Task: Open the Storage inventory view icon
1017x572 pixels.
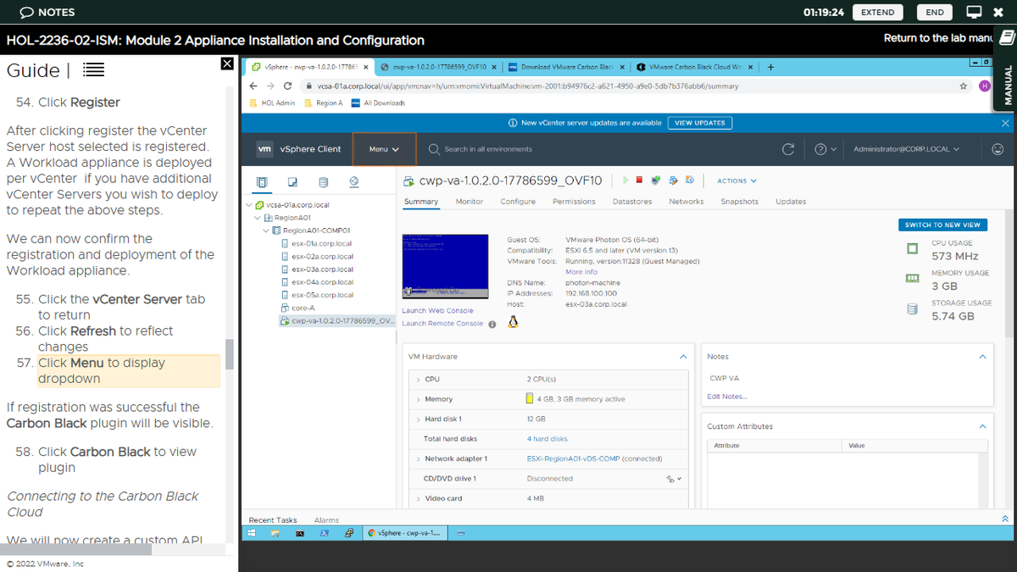Action: click(323, 181)
